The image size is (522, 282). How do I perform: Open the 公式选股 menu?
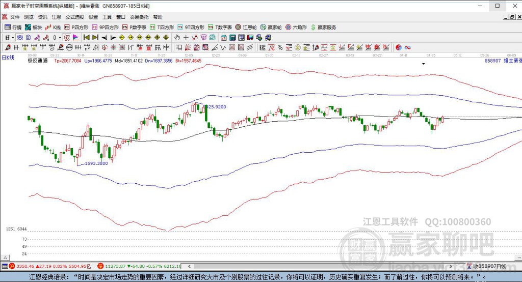(75, 17)
